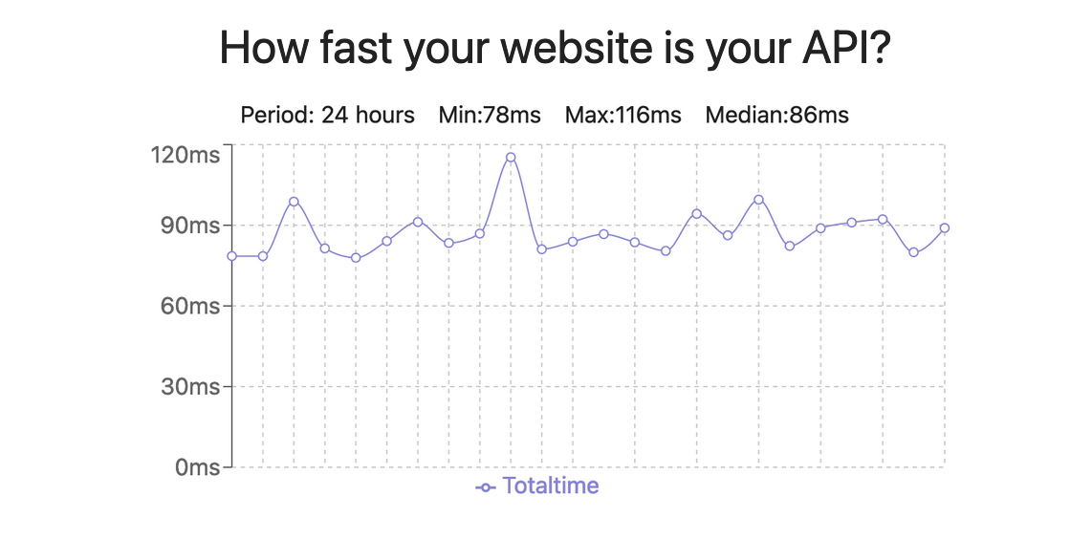Click the Period: 24 hours label
The image size is (1092, 539).
(328, 116)
